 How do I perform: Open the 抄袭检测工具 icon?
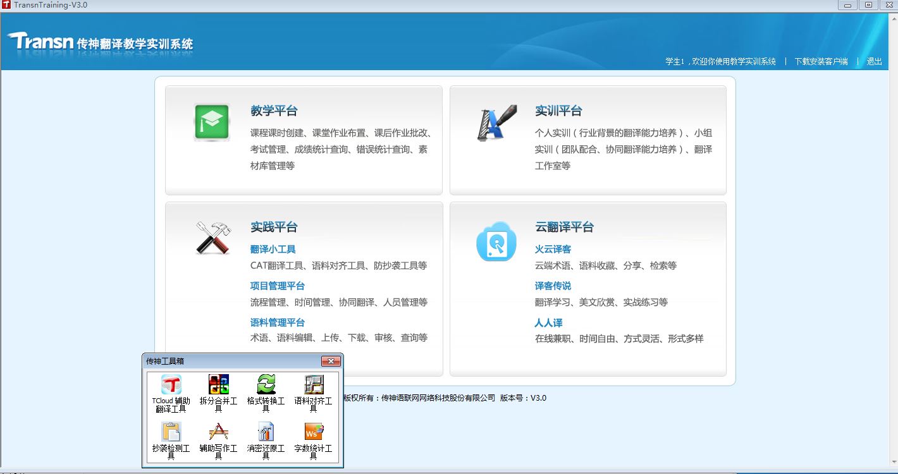(x=171, y=432)
